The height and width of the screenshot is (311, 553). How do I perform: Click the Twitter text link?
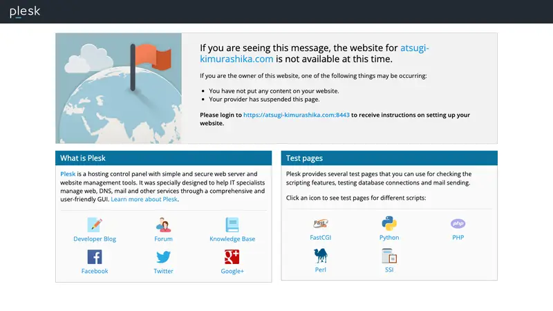(163, 271)
